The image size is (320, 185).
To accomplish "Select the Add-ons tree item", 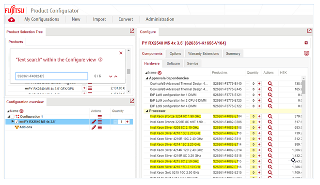I will 26,127.
